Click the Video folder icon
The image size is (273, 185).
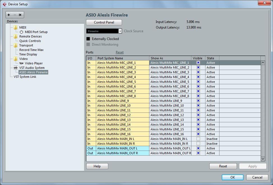pos(15,59)
